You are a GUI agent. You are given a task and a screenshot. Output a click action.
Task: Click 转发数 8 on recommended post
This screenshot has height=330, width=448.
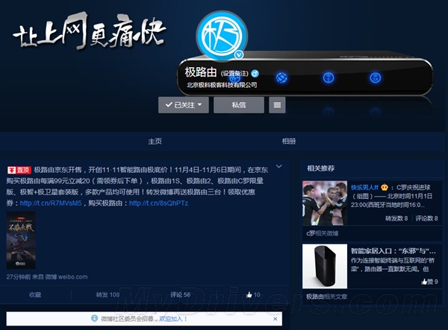(x=396, y=218)
